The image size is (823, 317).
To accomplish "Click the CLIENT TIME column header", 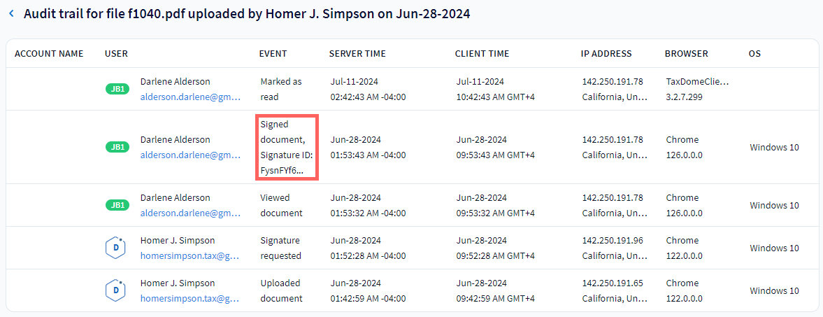I will 482,54.
